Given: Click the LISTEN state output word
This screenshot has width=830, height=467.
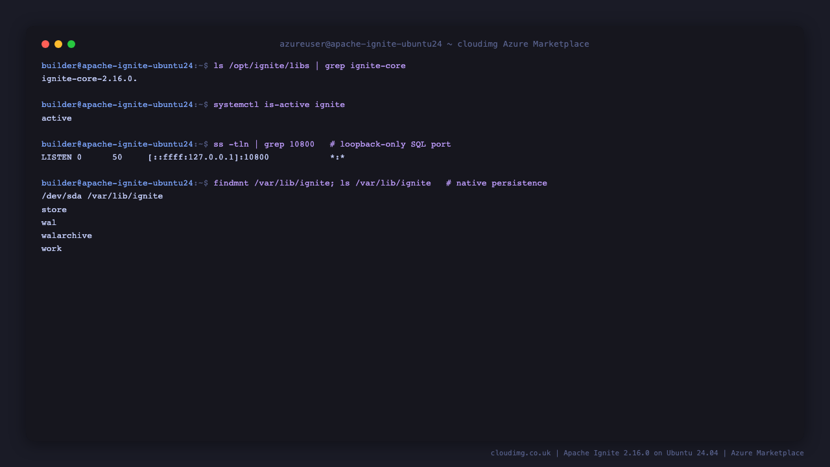Looking at the screenshot, I should point(56,158).
